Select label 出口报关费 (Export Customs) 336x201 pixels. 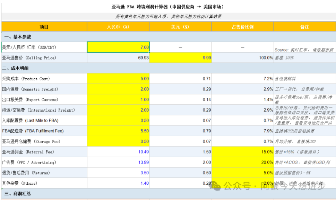point(30,100)
